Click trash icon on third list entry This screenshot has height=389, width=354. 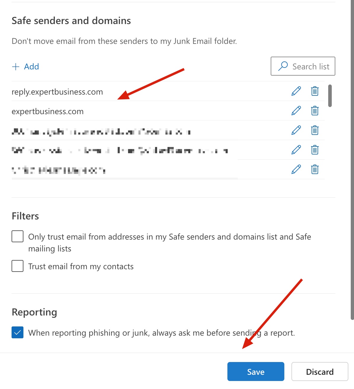point(315,130)
